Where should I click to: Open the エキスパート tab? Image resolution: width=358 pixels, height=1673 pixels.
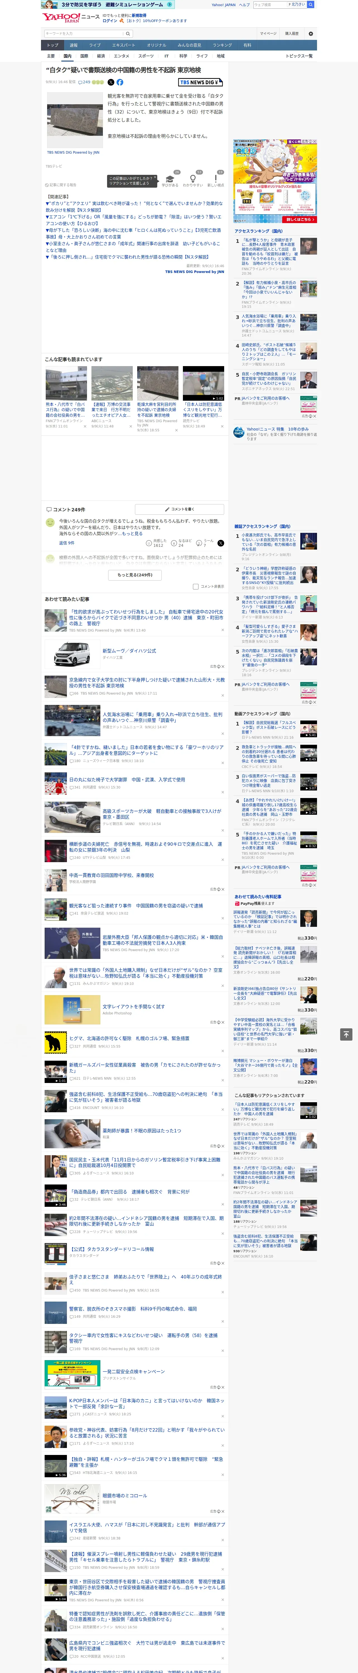tap(124, 45)
